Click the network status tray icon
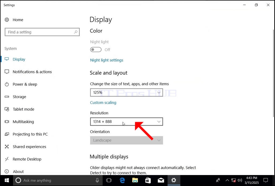 [234, 180]
